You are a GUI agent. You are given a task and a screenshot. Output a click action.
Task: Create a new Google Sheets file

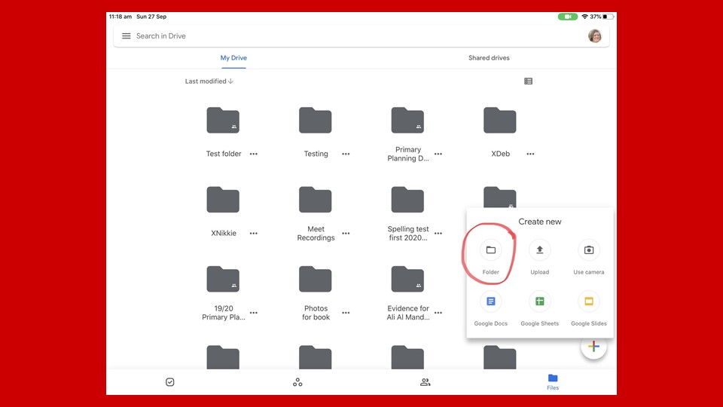(539, 302)
